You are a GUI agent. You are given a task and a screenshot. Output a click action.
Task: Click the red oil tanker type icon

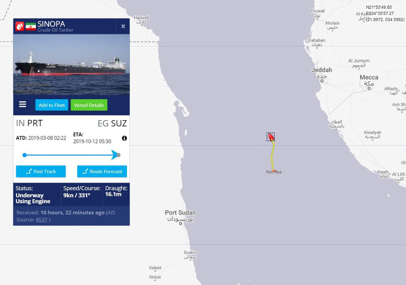tap(19, 26)
